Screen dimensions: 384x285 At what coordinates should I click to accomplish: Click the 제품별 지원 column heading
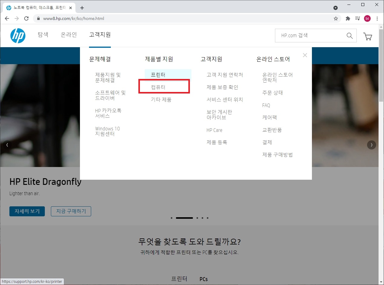point(159,59)
